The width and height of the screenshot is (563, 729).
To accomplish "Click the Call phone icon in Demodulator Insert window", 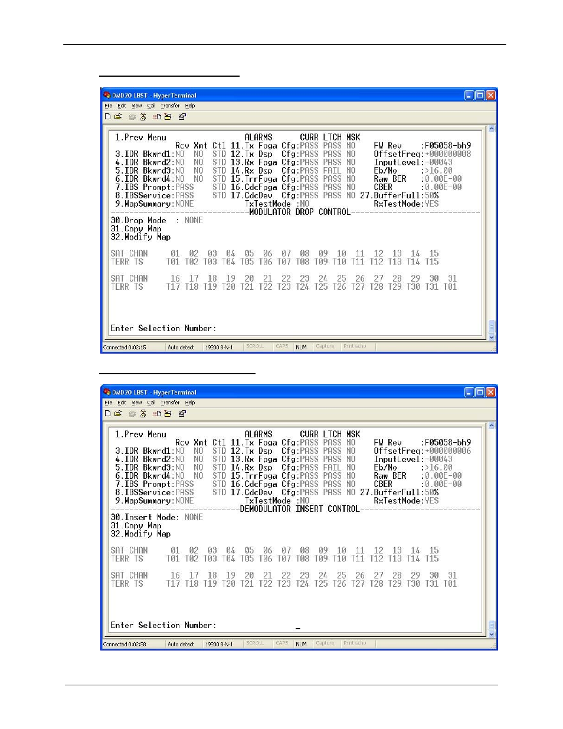I will click(x=133, y=414).
